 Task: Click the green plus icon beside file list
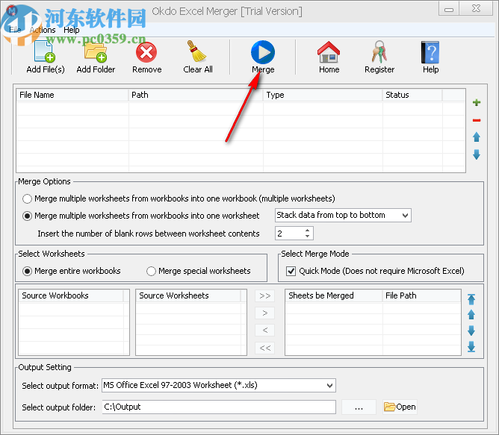[x=477, y=102]
